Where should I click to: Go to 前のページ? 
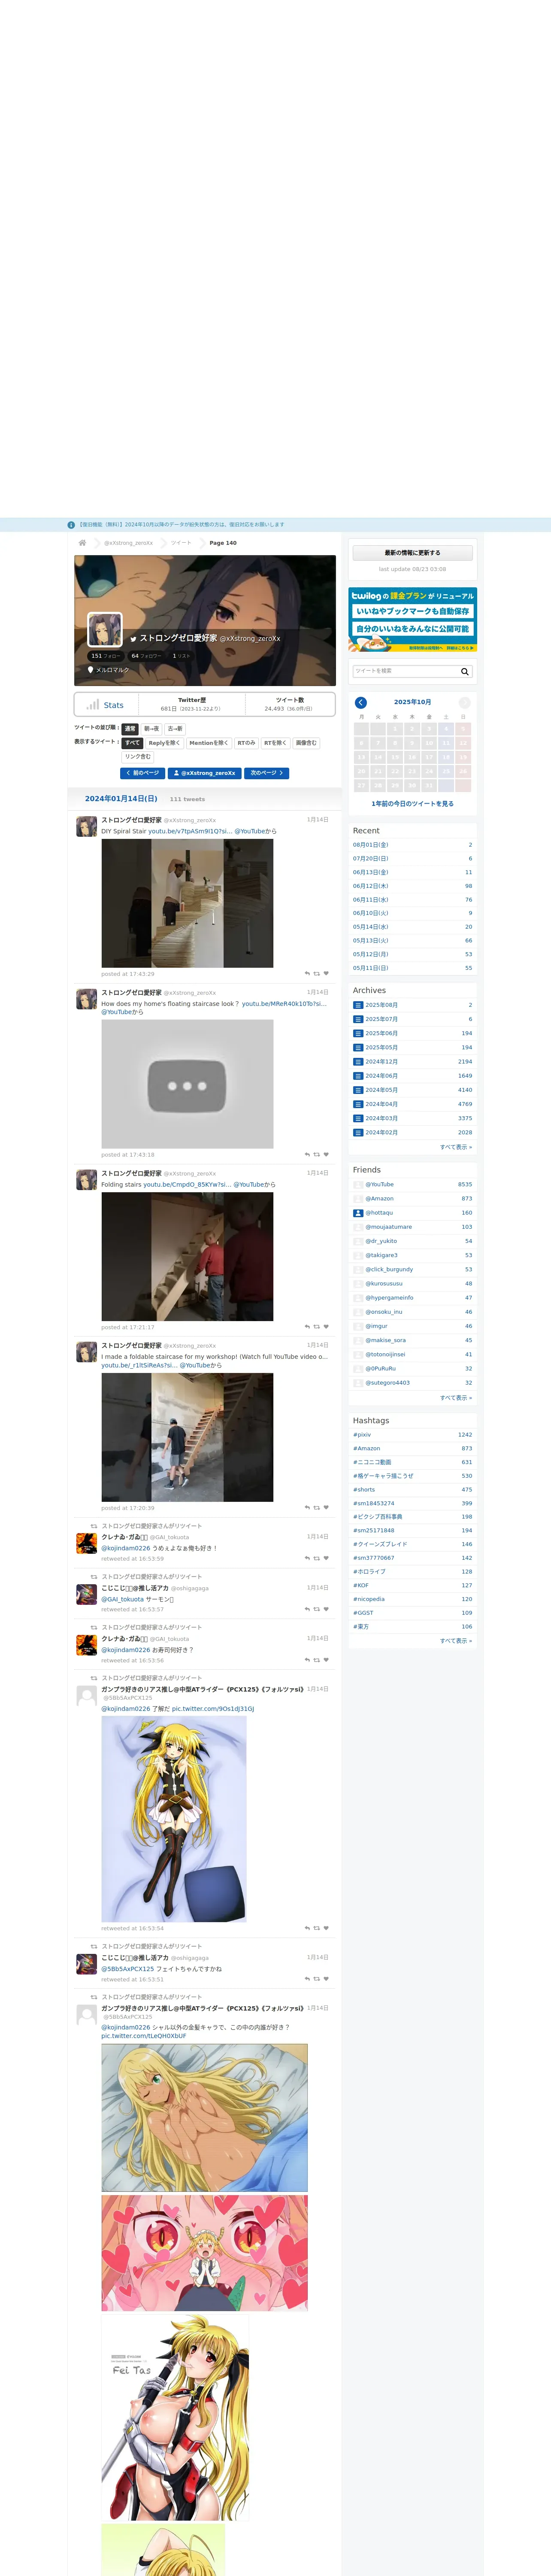click(143, 773)
